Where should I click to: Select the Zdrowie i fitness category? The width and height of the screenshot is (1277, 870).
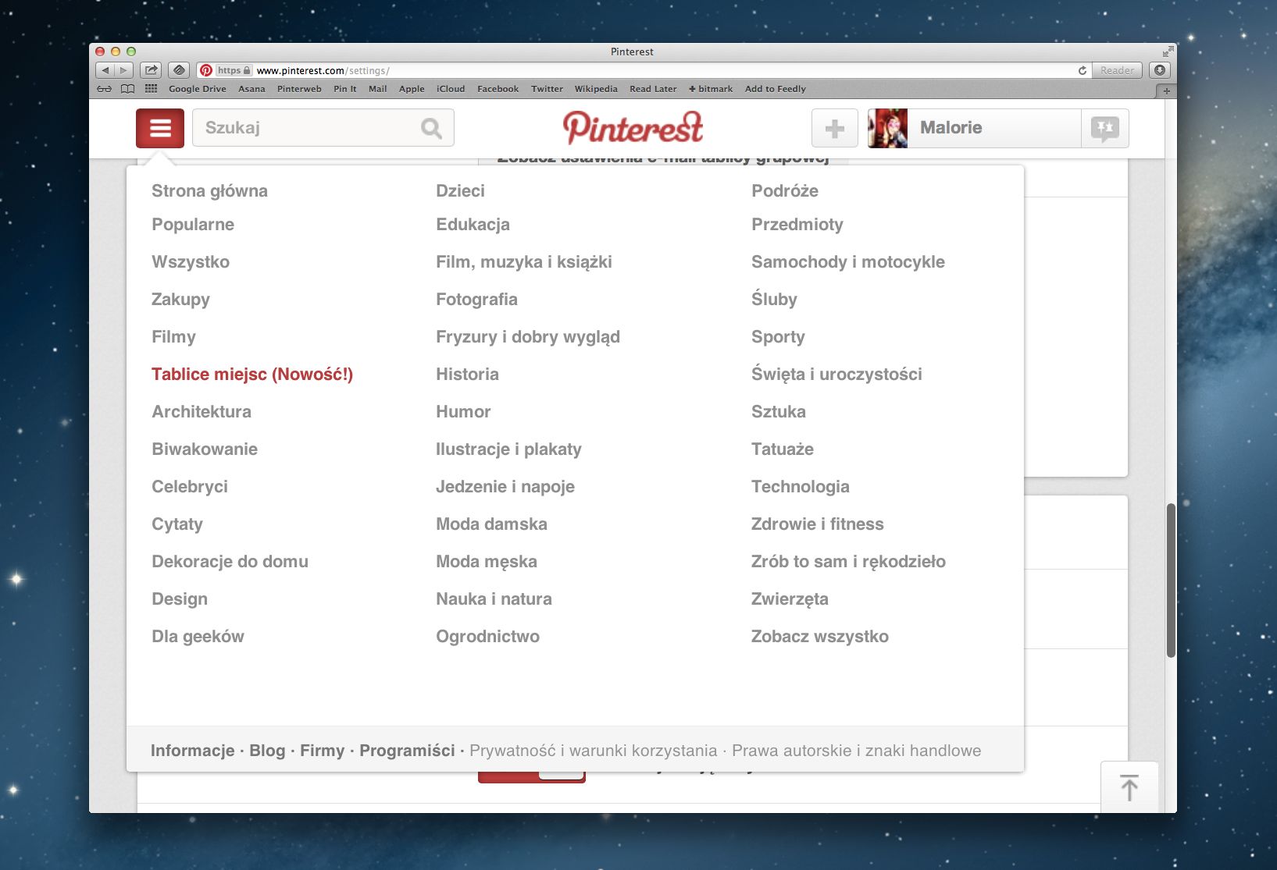click(x=818, y=524)
